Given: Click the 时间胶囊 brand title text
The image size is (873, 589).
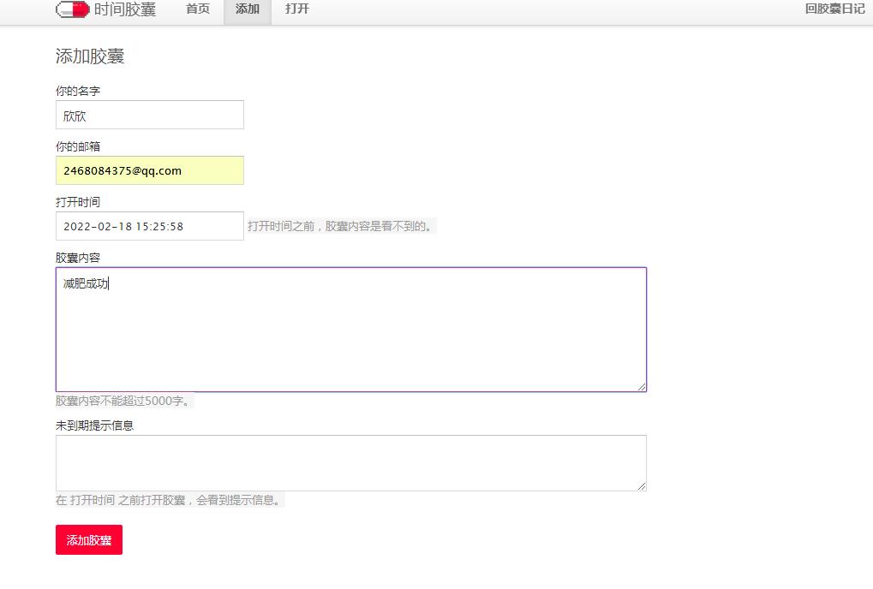Looking at the screenshot, I should click(x=125, y=9).
